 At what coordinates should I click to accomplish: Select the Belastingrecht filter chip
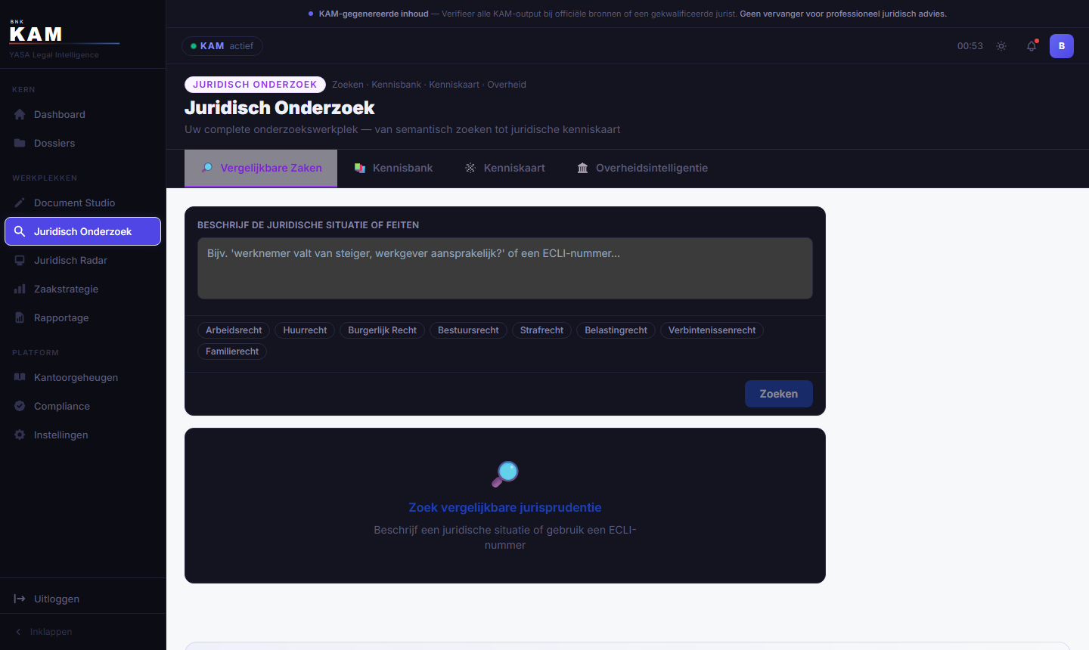point(616,330)
